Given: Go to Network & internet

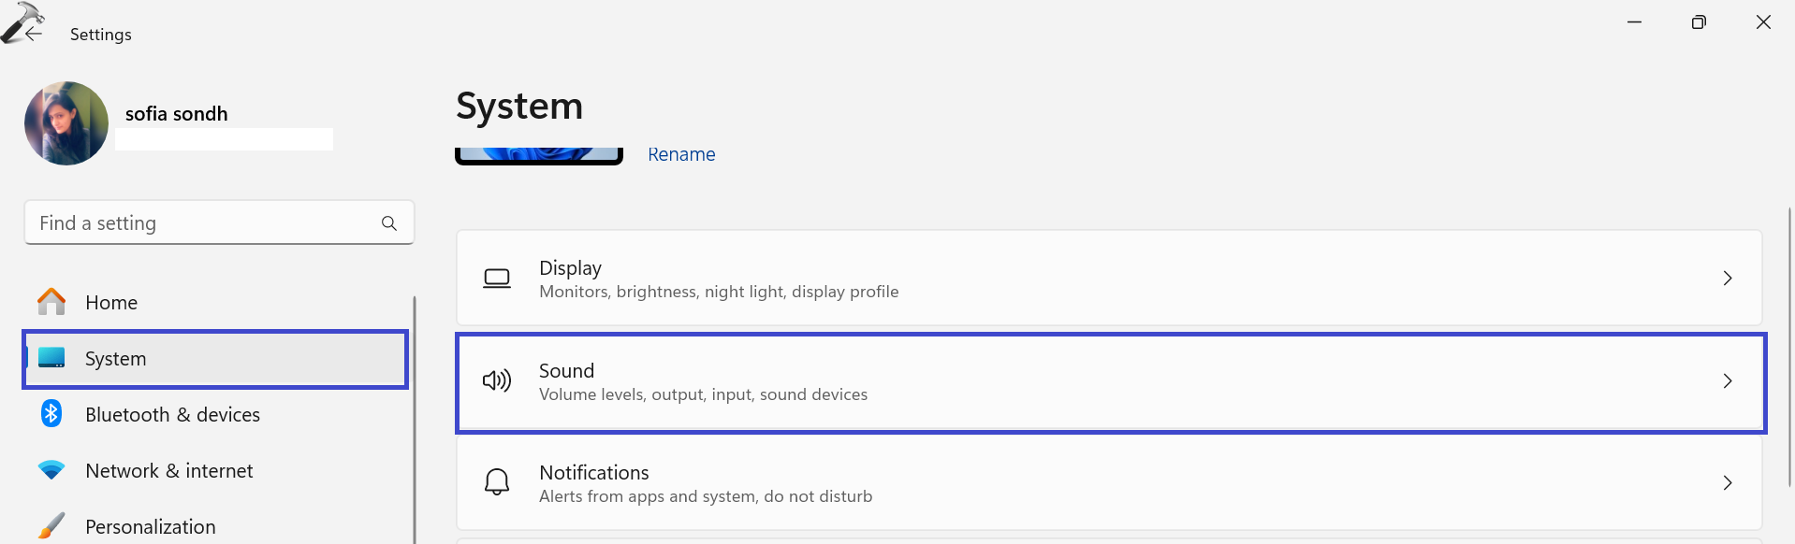Looking at the screenshot, I should 168,471.
